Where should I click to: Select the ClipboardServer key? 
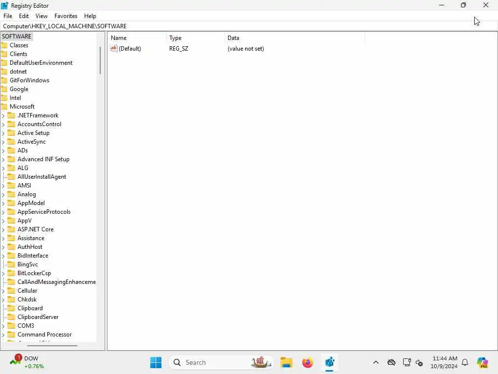pos(38,317)
